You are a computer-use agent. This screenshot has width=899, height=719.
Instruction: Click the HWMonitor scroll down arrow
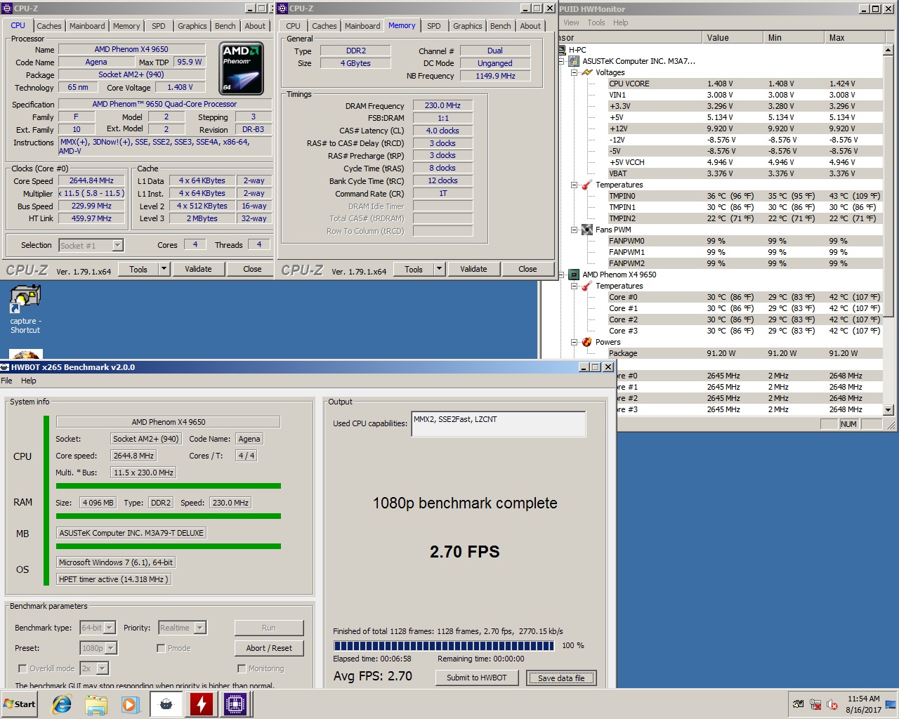coord(888,410)
